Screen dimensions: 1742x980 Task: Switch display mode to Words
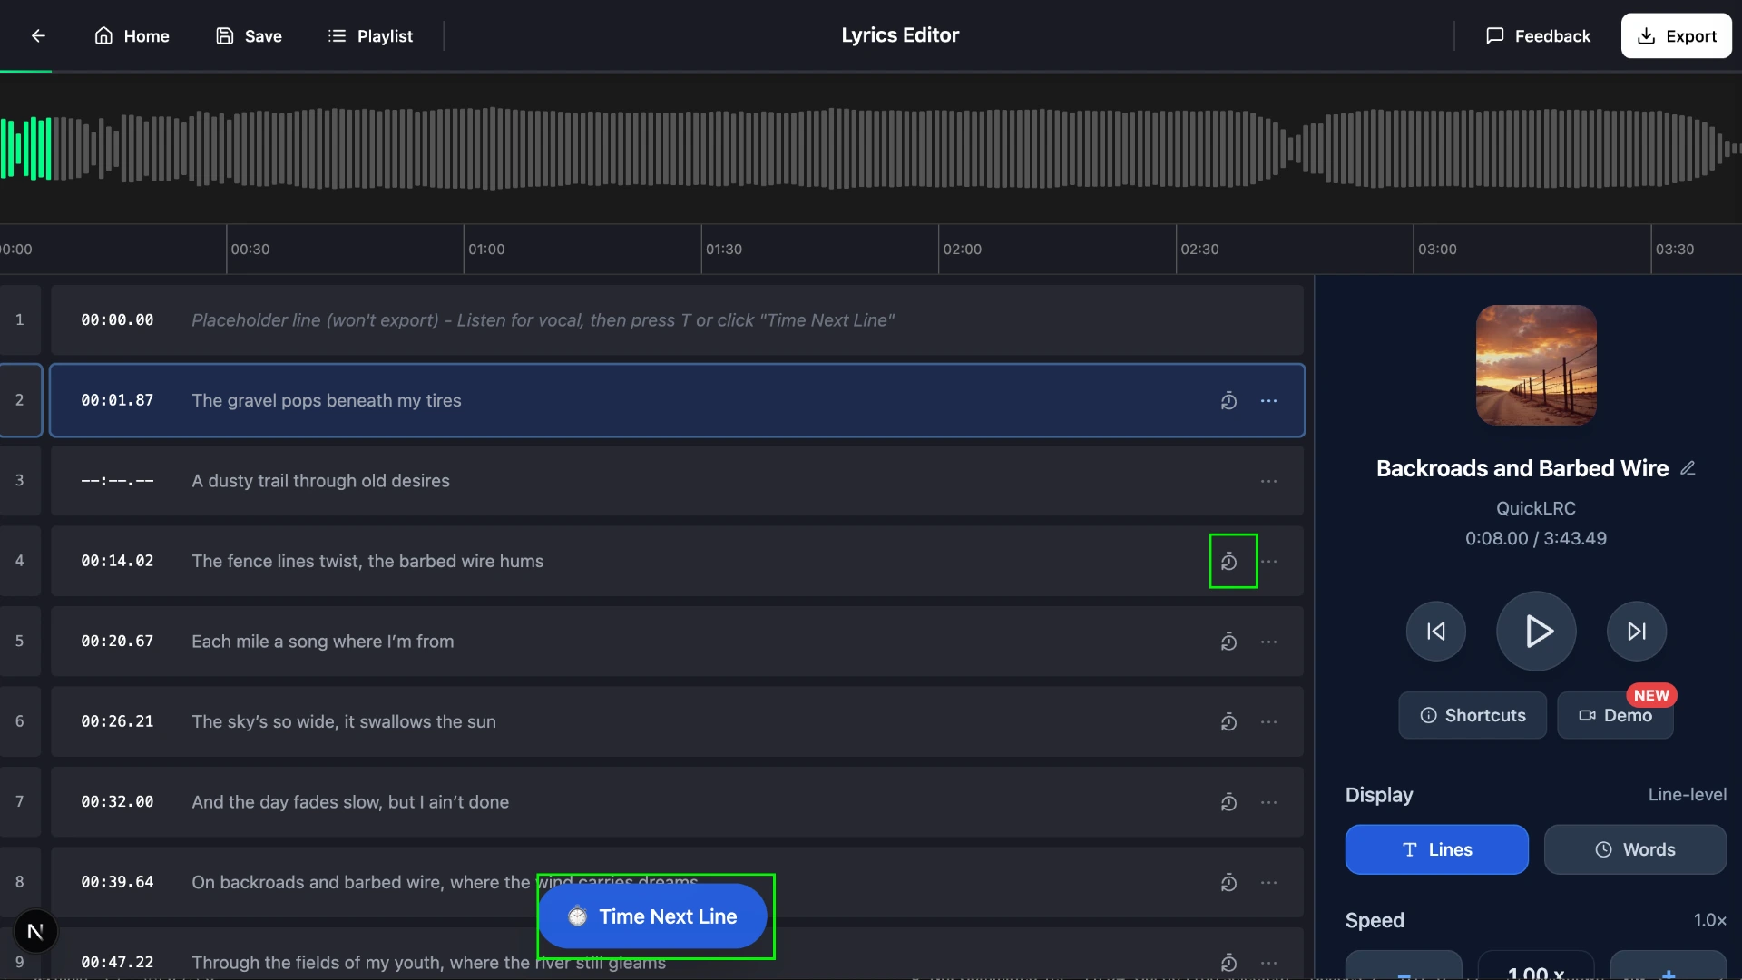(1635, 849)
